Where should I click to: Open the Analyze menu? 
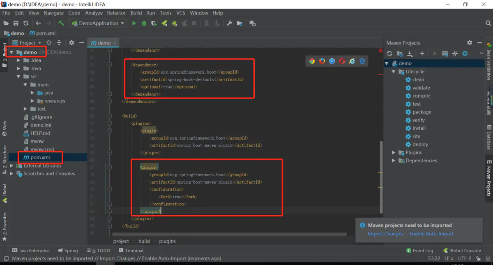click(94, 13)
